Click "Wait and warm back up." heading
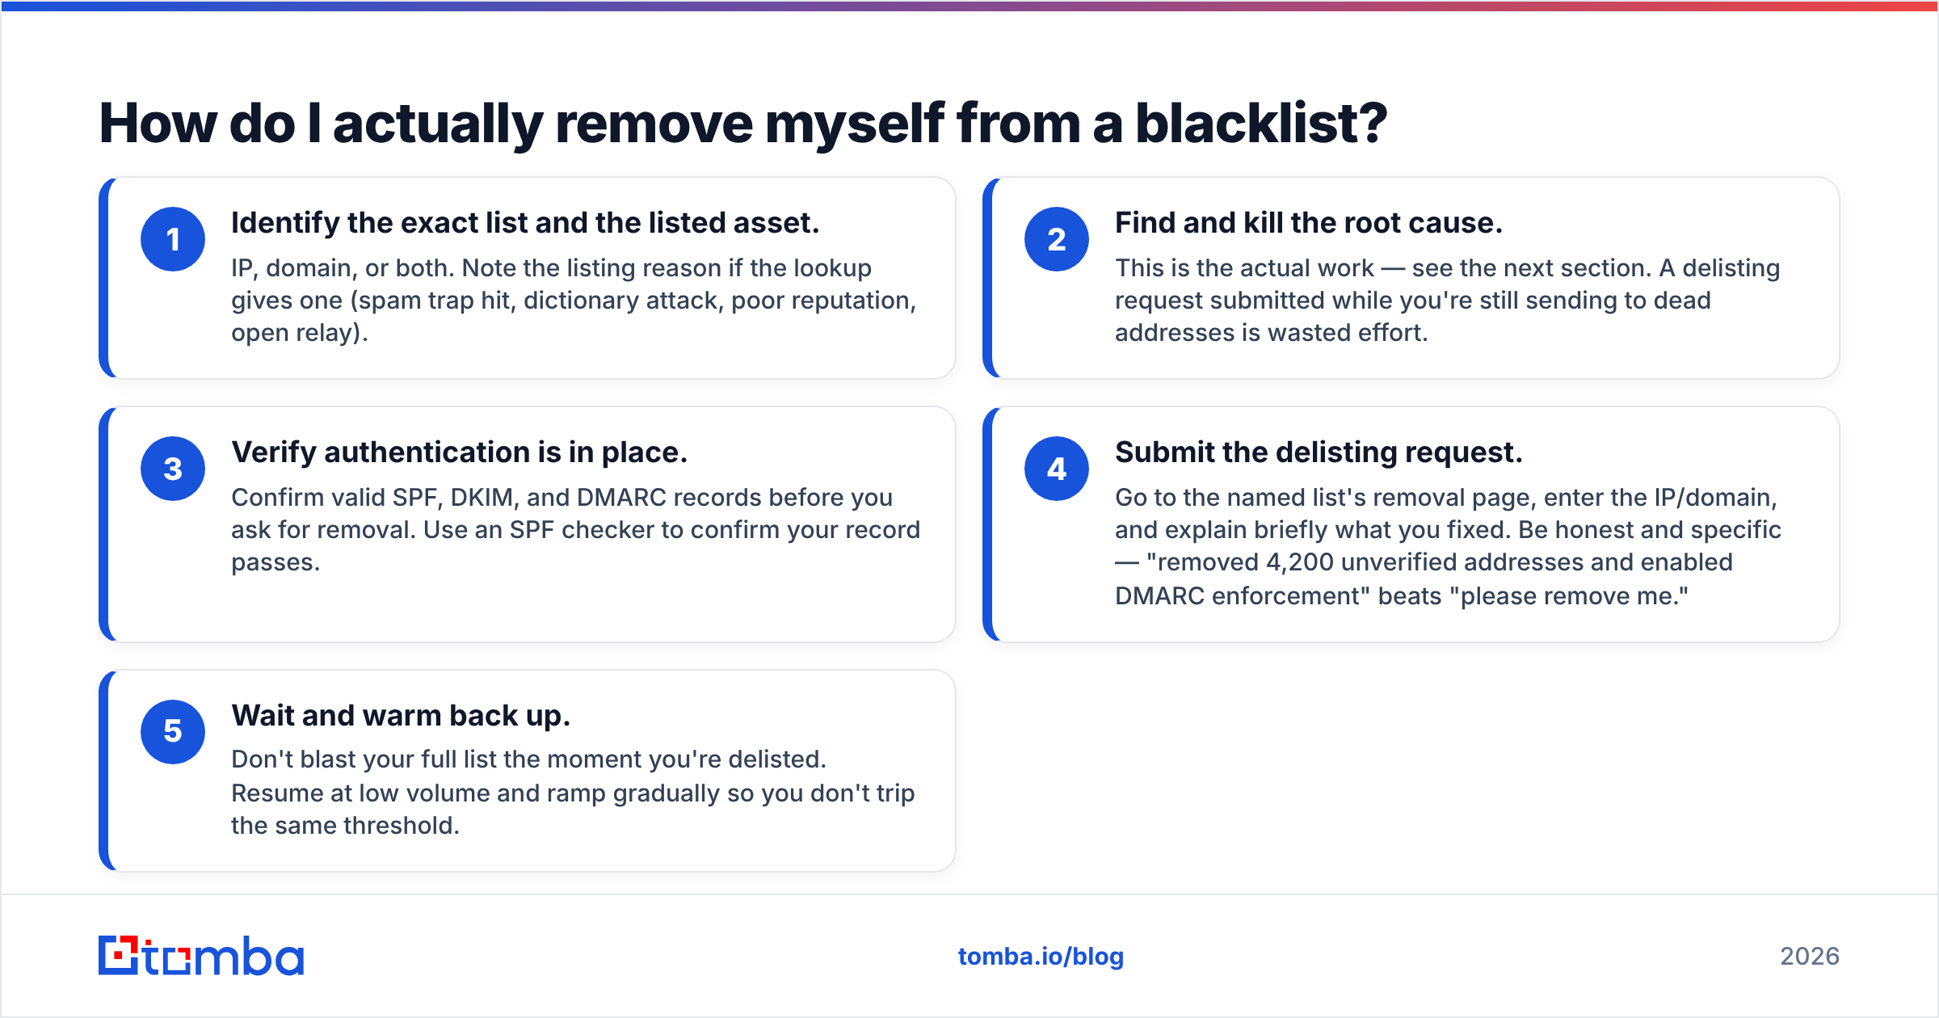 coord(401,716)
